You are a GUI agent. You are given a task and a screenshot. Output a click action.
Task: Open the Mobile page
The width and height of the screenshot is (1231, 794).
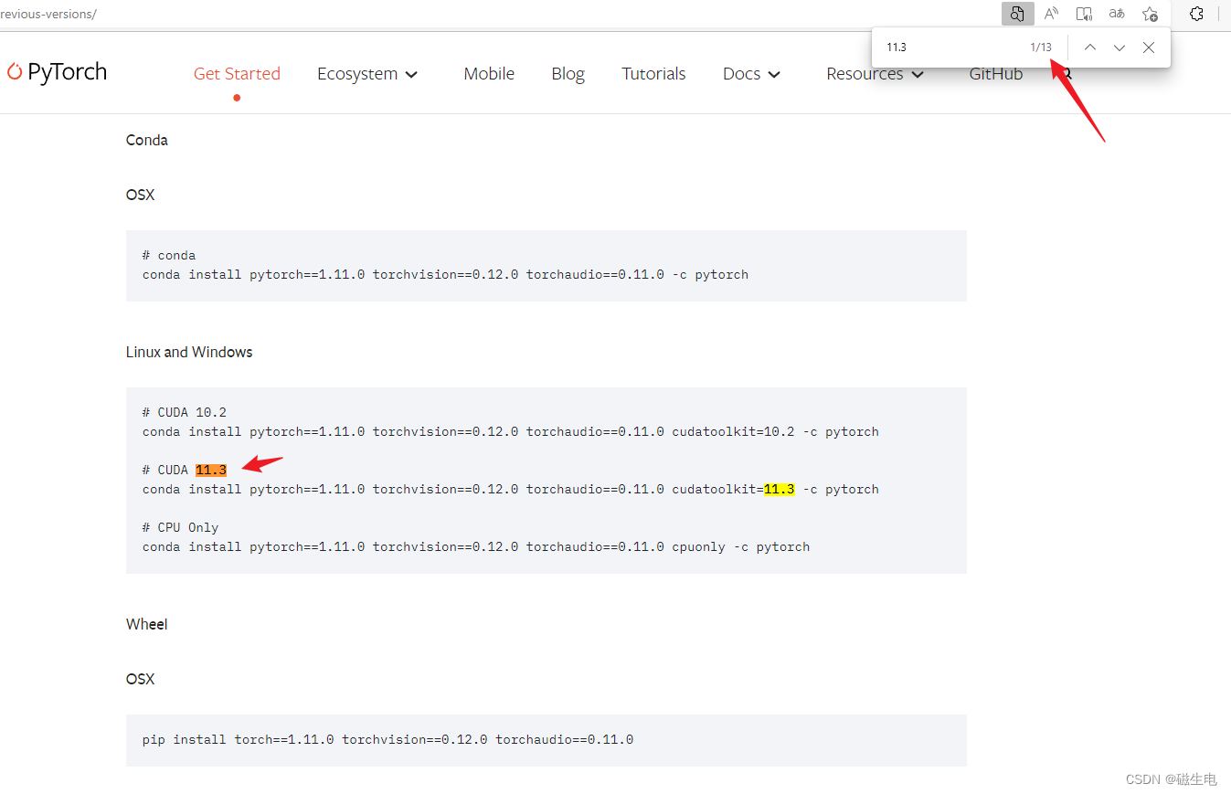coord(489,74)
